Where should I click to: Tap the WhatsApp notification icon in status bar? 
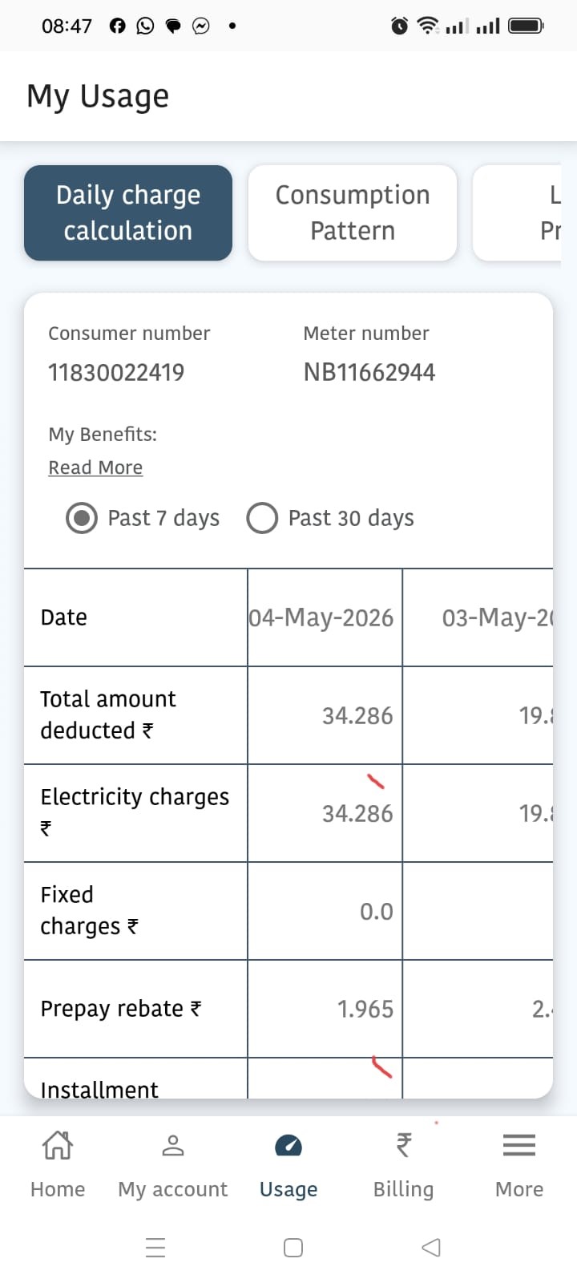pyautogui.click(x=145, y=26)
